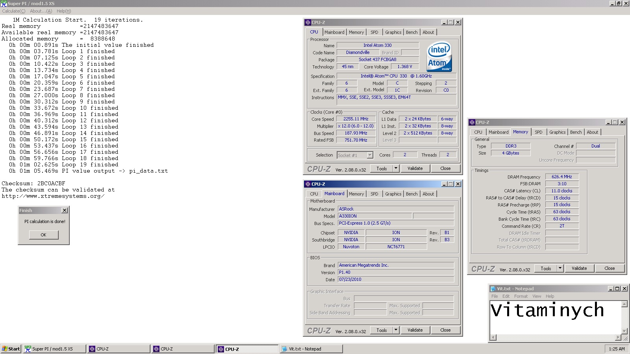
Task: Expand Tools dropdown arrow in Memory window
Action: click(x=560, y=268)
